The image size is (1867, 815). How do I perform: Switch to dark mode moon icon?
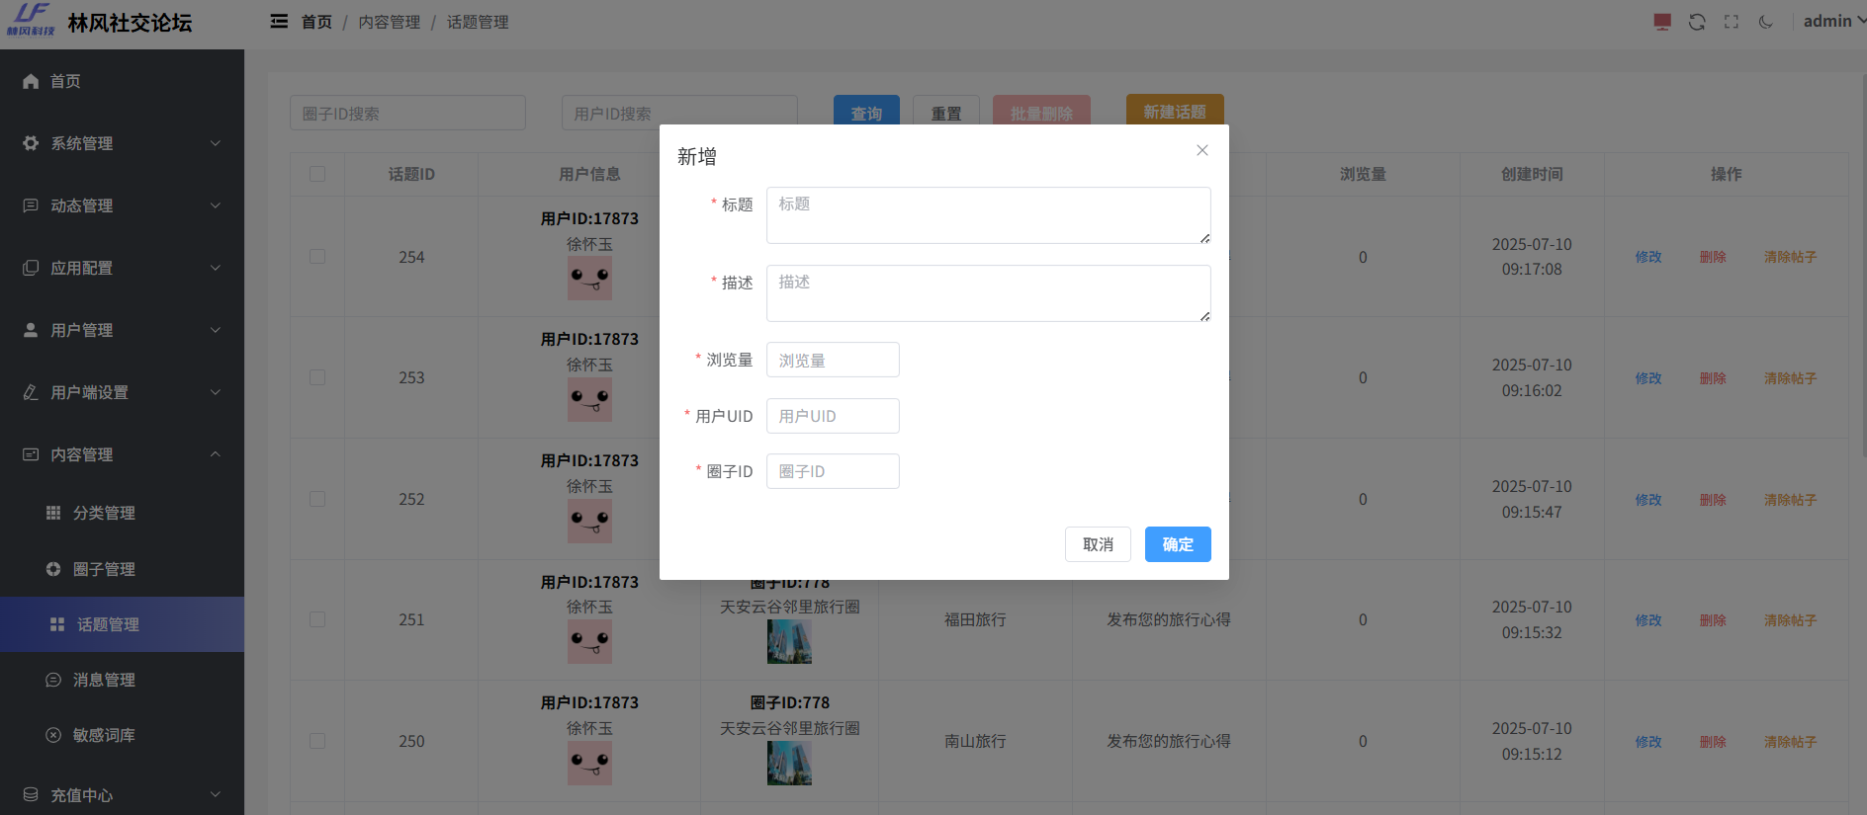point(1766,22)
